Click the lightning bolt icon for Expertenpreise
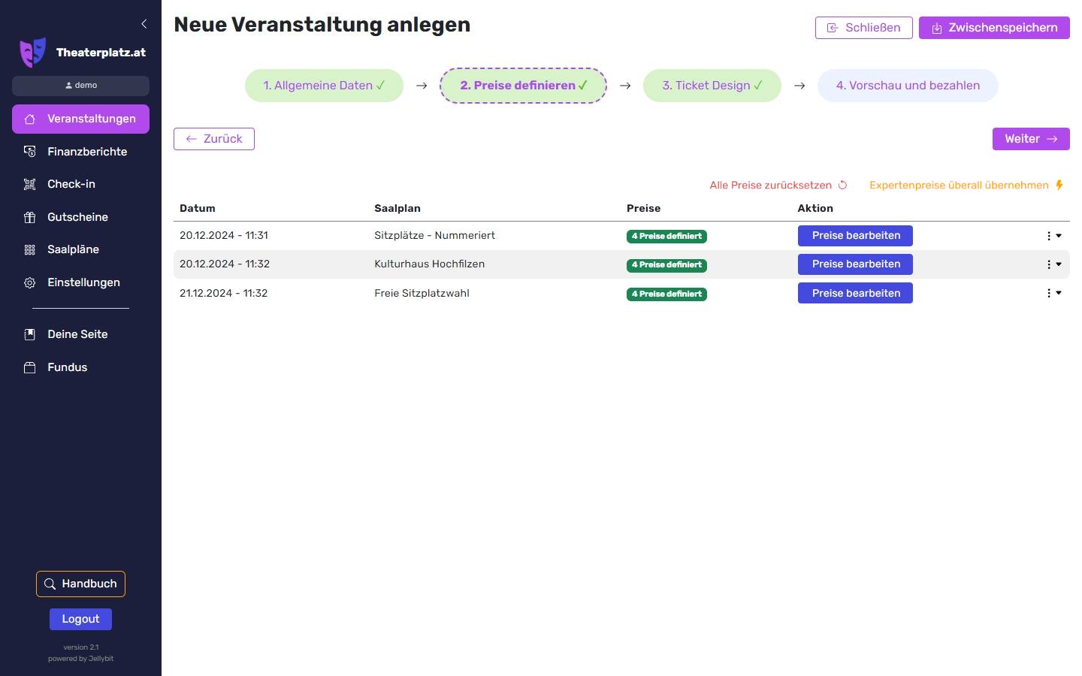The width and height of the screenshot is (1082, 676). [1059, 186]
